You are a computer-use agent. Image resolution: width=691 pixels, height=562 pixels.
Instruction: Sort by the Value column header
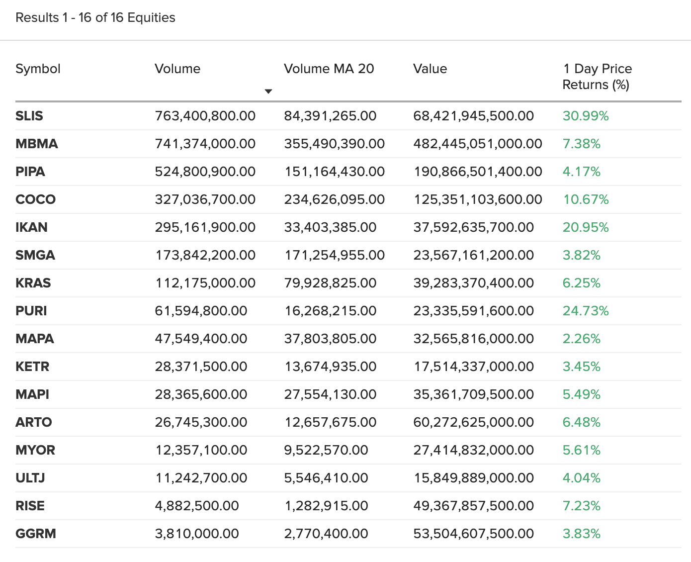(x=430, y=69)
